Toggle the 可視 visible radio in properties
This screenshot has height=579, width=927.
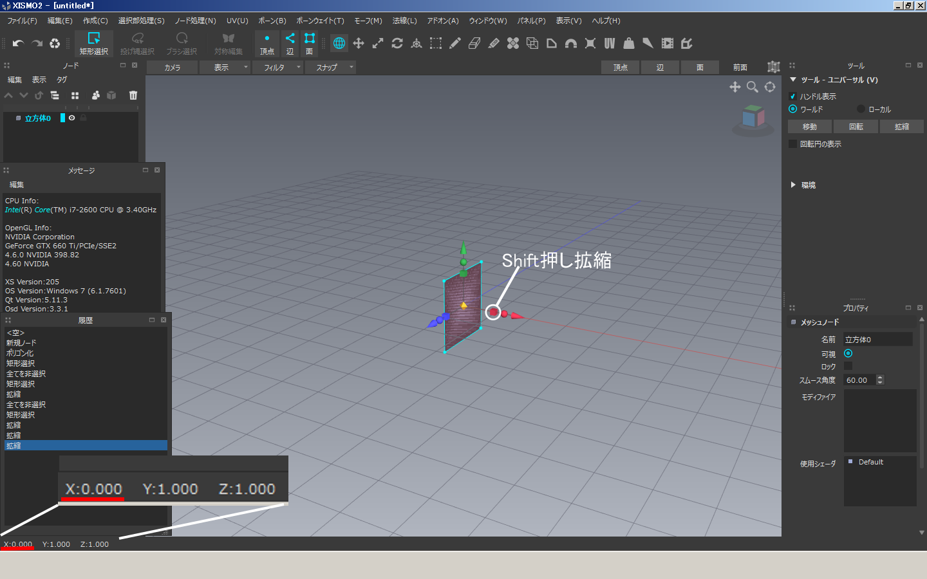(x=848, y=353)
